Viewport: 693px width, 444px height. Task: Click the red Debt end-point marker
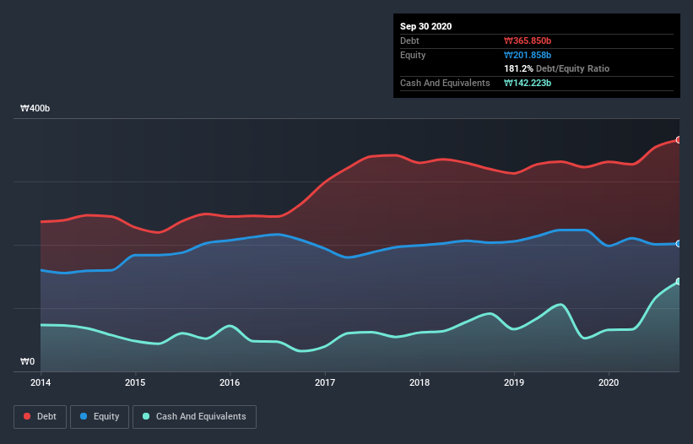coord(679,139)
